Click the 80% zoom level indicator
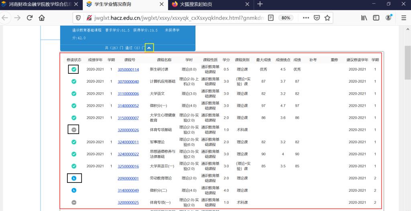This screenshot has width=411, height=211. tap(286, 18)
